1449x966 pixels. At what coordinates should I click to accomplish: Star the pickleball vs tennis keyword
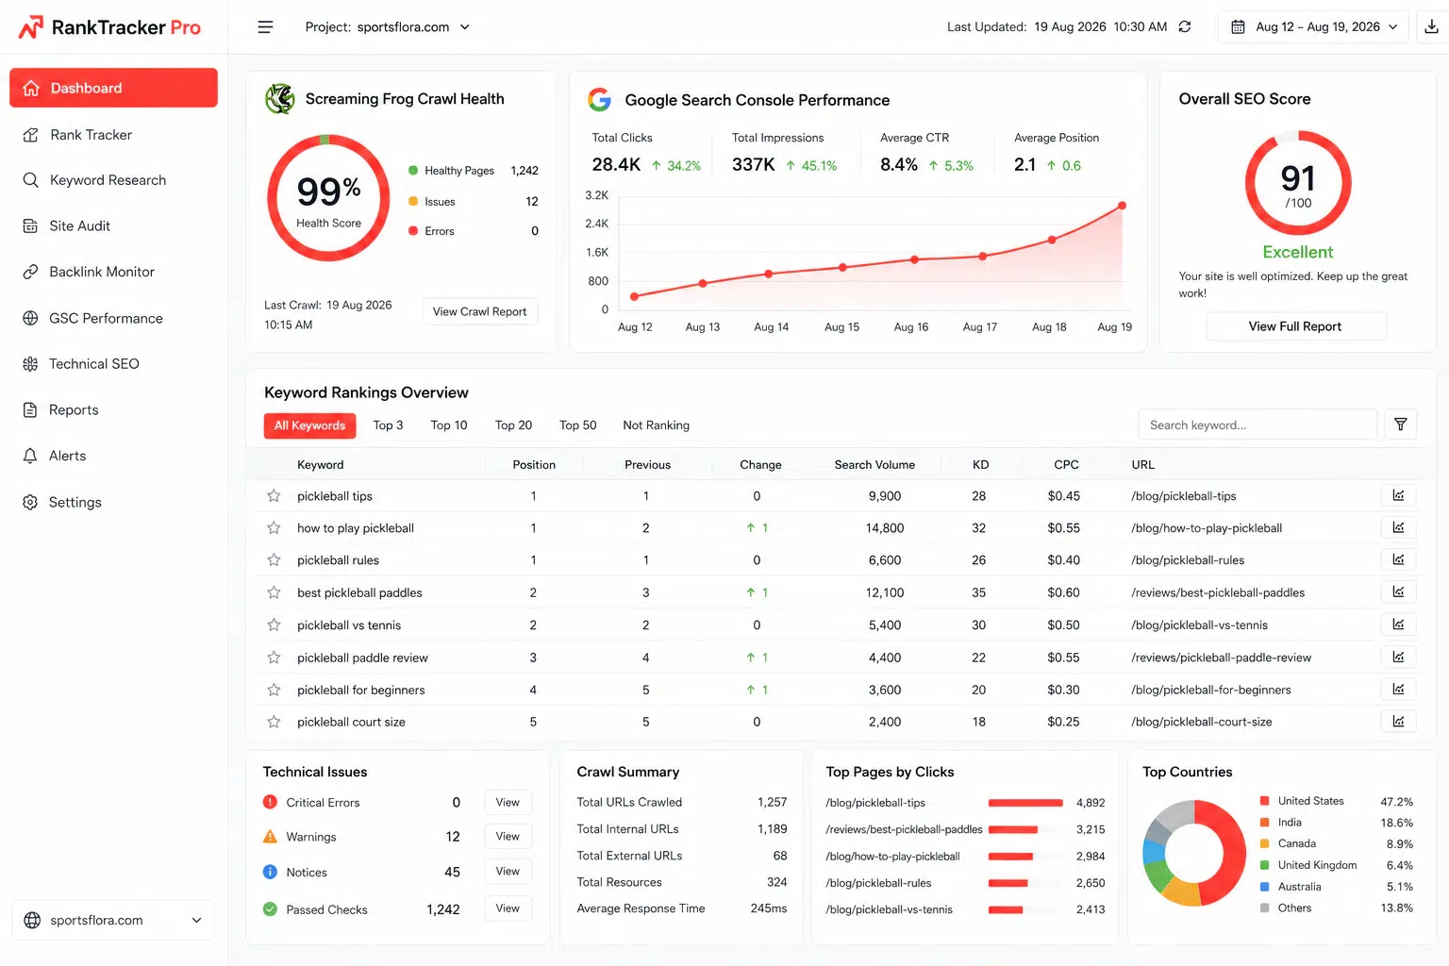point(274,625)
